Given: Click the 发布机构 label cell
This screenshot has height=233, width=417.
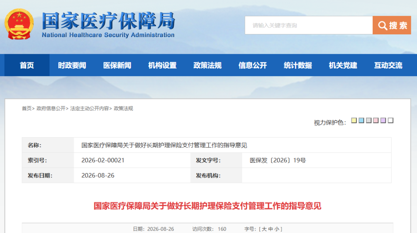Looking at the screenshot, I should click(x=216, y=175).
